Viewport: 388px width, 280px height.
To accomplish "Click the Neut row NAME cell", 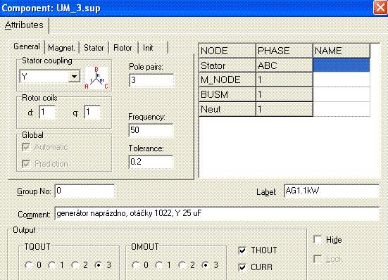I will point(342,109).
